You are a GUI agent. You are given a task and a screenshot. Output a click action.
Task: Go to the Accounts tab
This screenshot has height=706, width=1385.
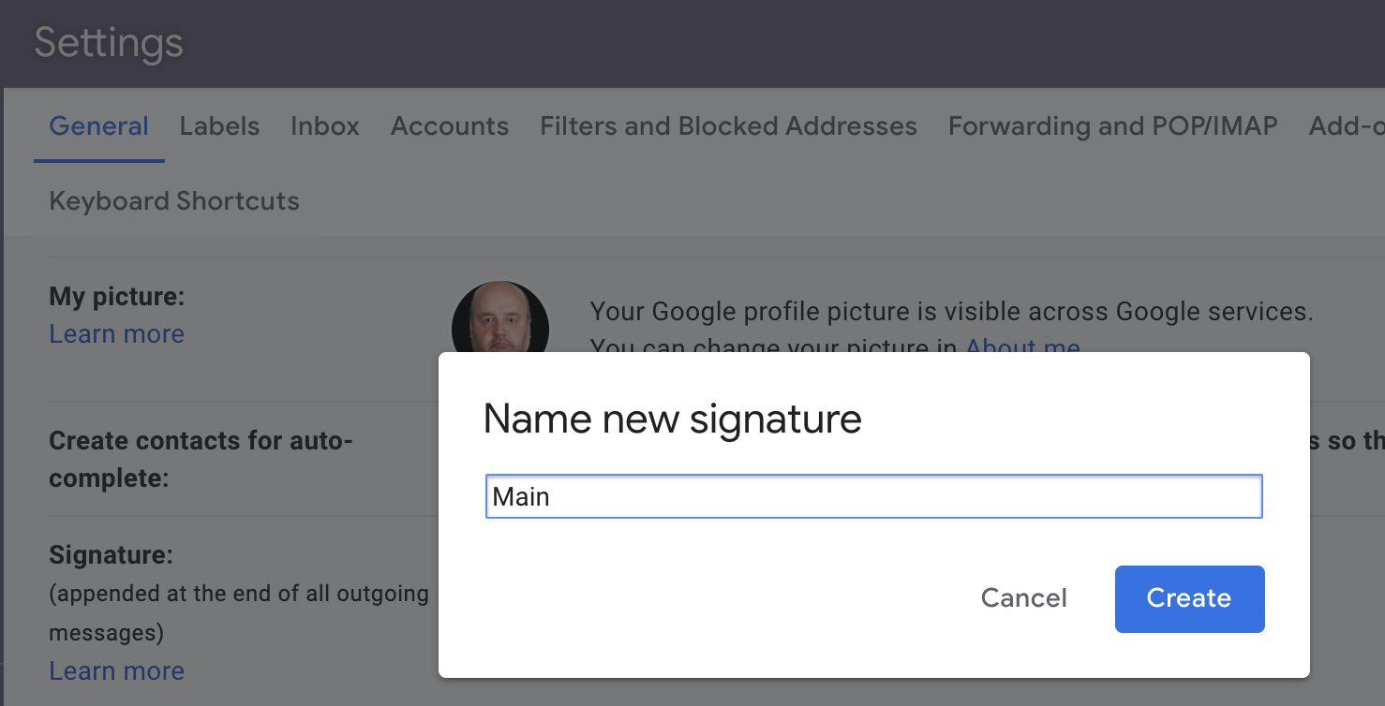click(x=450, y=126)
